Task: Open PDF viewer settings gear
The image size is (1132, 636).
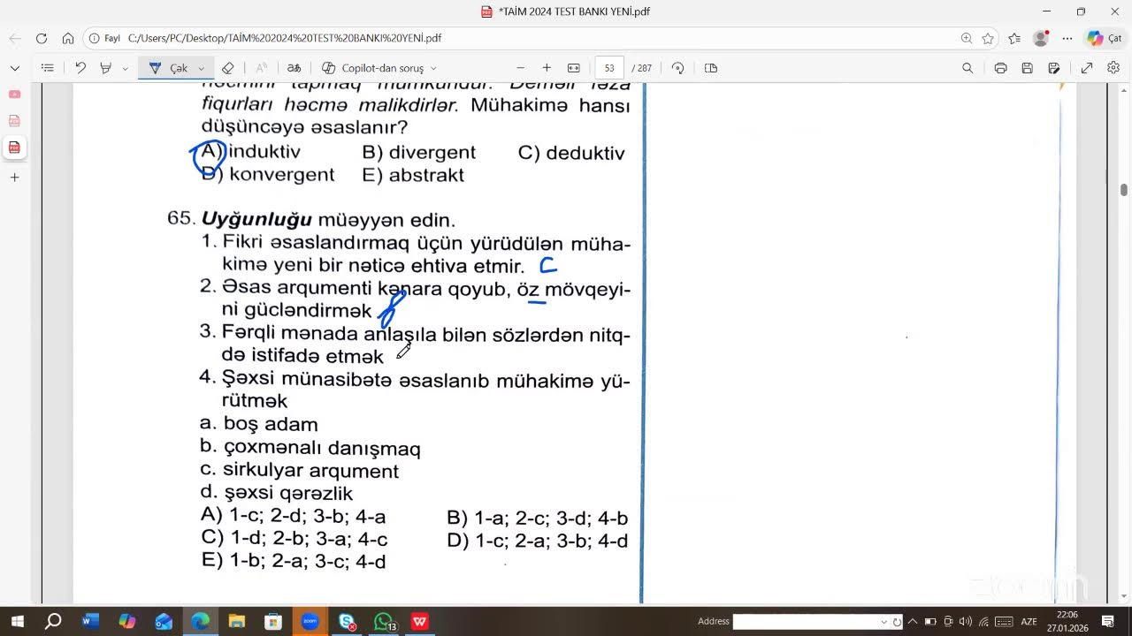Action: tap(1113, 68)
